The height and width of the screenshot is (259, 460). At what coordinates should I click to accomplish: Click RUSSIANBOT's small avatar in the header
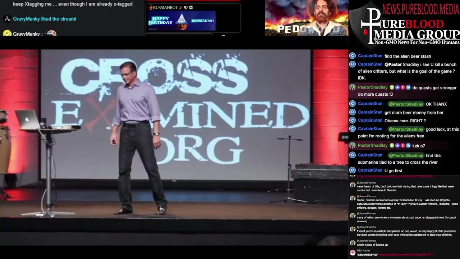click(x=150, y=8)
